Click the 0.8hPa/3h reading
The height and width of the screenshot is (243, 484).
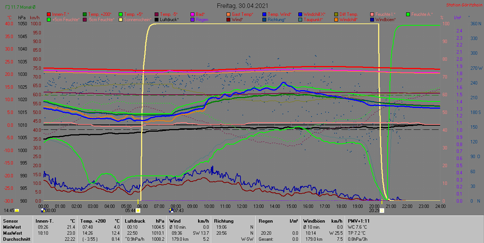pos(358,239)
